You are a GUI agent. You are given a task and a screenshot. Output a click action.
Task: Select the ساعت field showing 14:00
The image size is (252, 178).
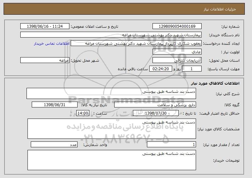[x=82, y=113]
